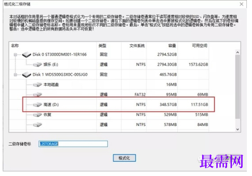Select the 娱乐 (E:) volume row
The image size is (252, 176).
pos(109,65)
